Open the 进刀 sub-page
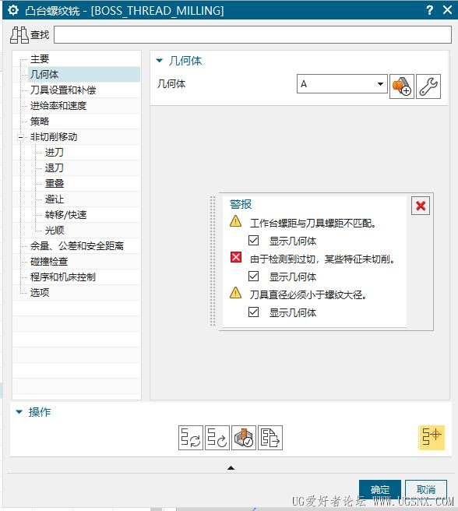This screenshot has height=511, width=458. pos(54,153)
